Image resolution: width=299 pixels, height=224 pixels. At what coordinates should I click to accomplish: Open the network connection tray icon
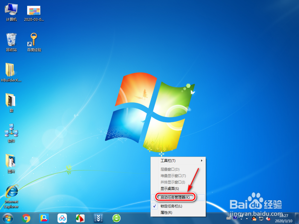click(x=261, y=219)
